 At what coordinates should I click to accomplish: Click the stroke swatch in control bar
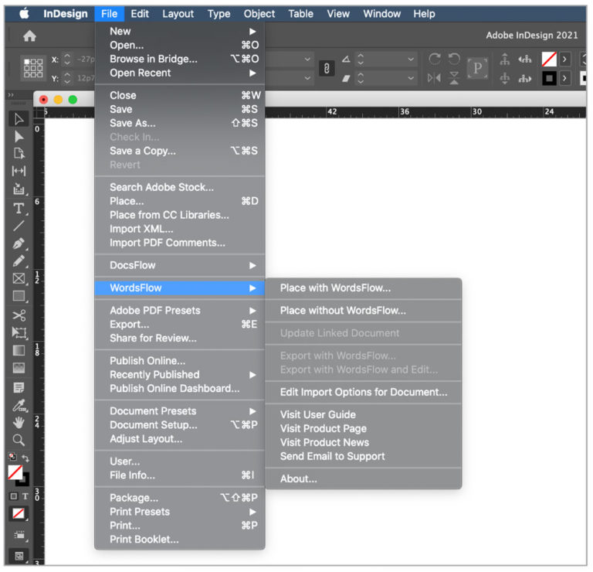[549, 78]
